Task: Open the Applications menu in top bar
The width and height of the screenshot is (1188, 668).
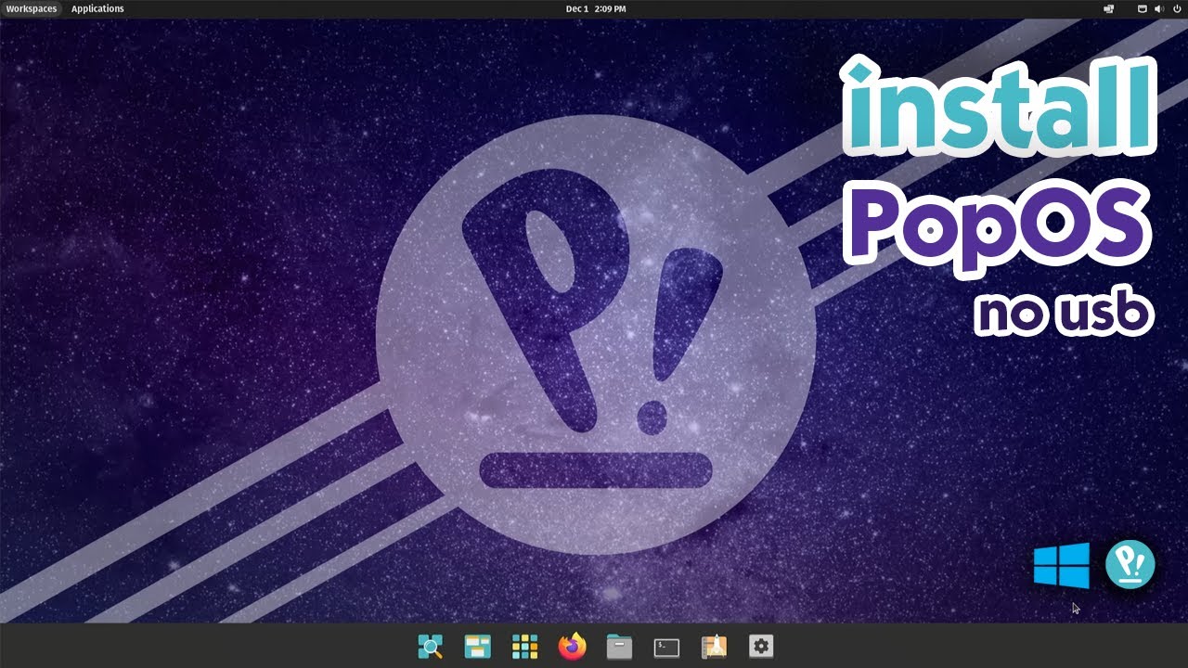Action: tap(97, 8)
